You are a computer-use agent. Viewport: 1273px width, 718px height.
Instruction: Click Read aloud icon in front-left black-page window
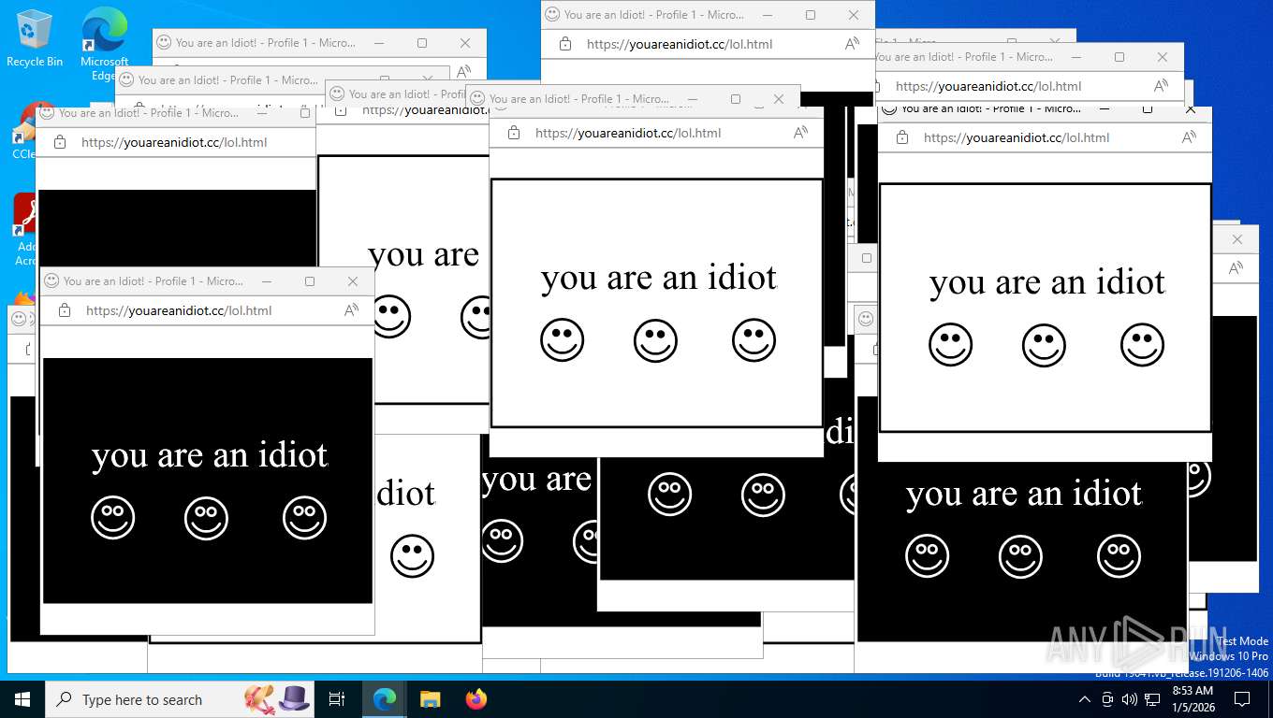(352, 310)
